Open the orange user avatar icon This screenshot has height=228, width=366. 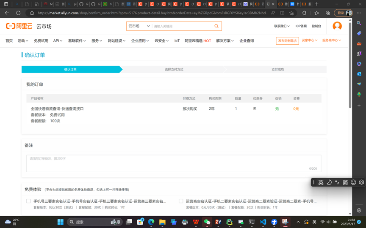tap(337, 26)
